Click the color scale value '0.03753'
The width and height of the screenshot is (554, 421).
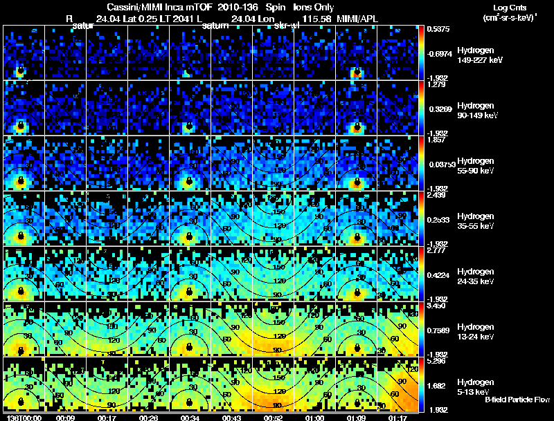point(442,165)
